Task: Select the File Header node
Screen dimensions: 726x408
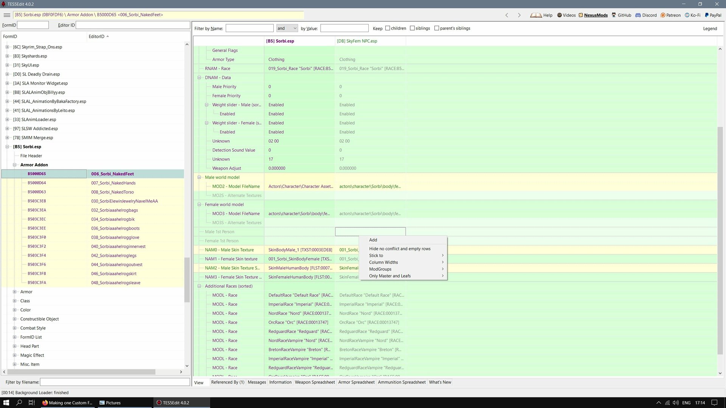Action: click(31, 156)
